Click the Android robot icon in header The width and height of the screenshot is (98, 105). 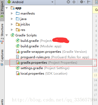(9, 2)
